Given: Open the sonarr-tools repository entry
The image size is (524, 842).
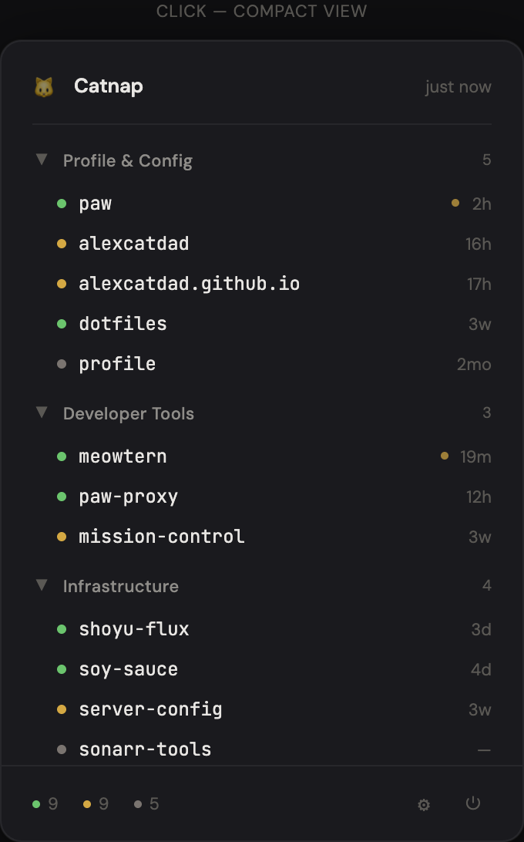Looking at the screenshot, I should tap(145, 749).
